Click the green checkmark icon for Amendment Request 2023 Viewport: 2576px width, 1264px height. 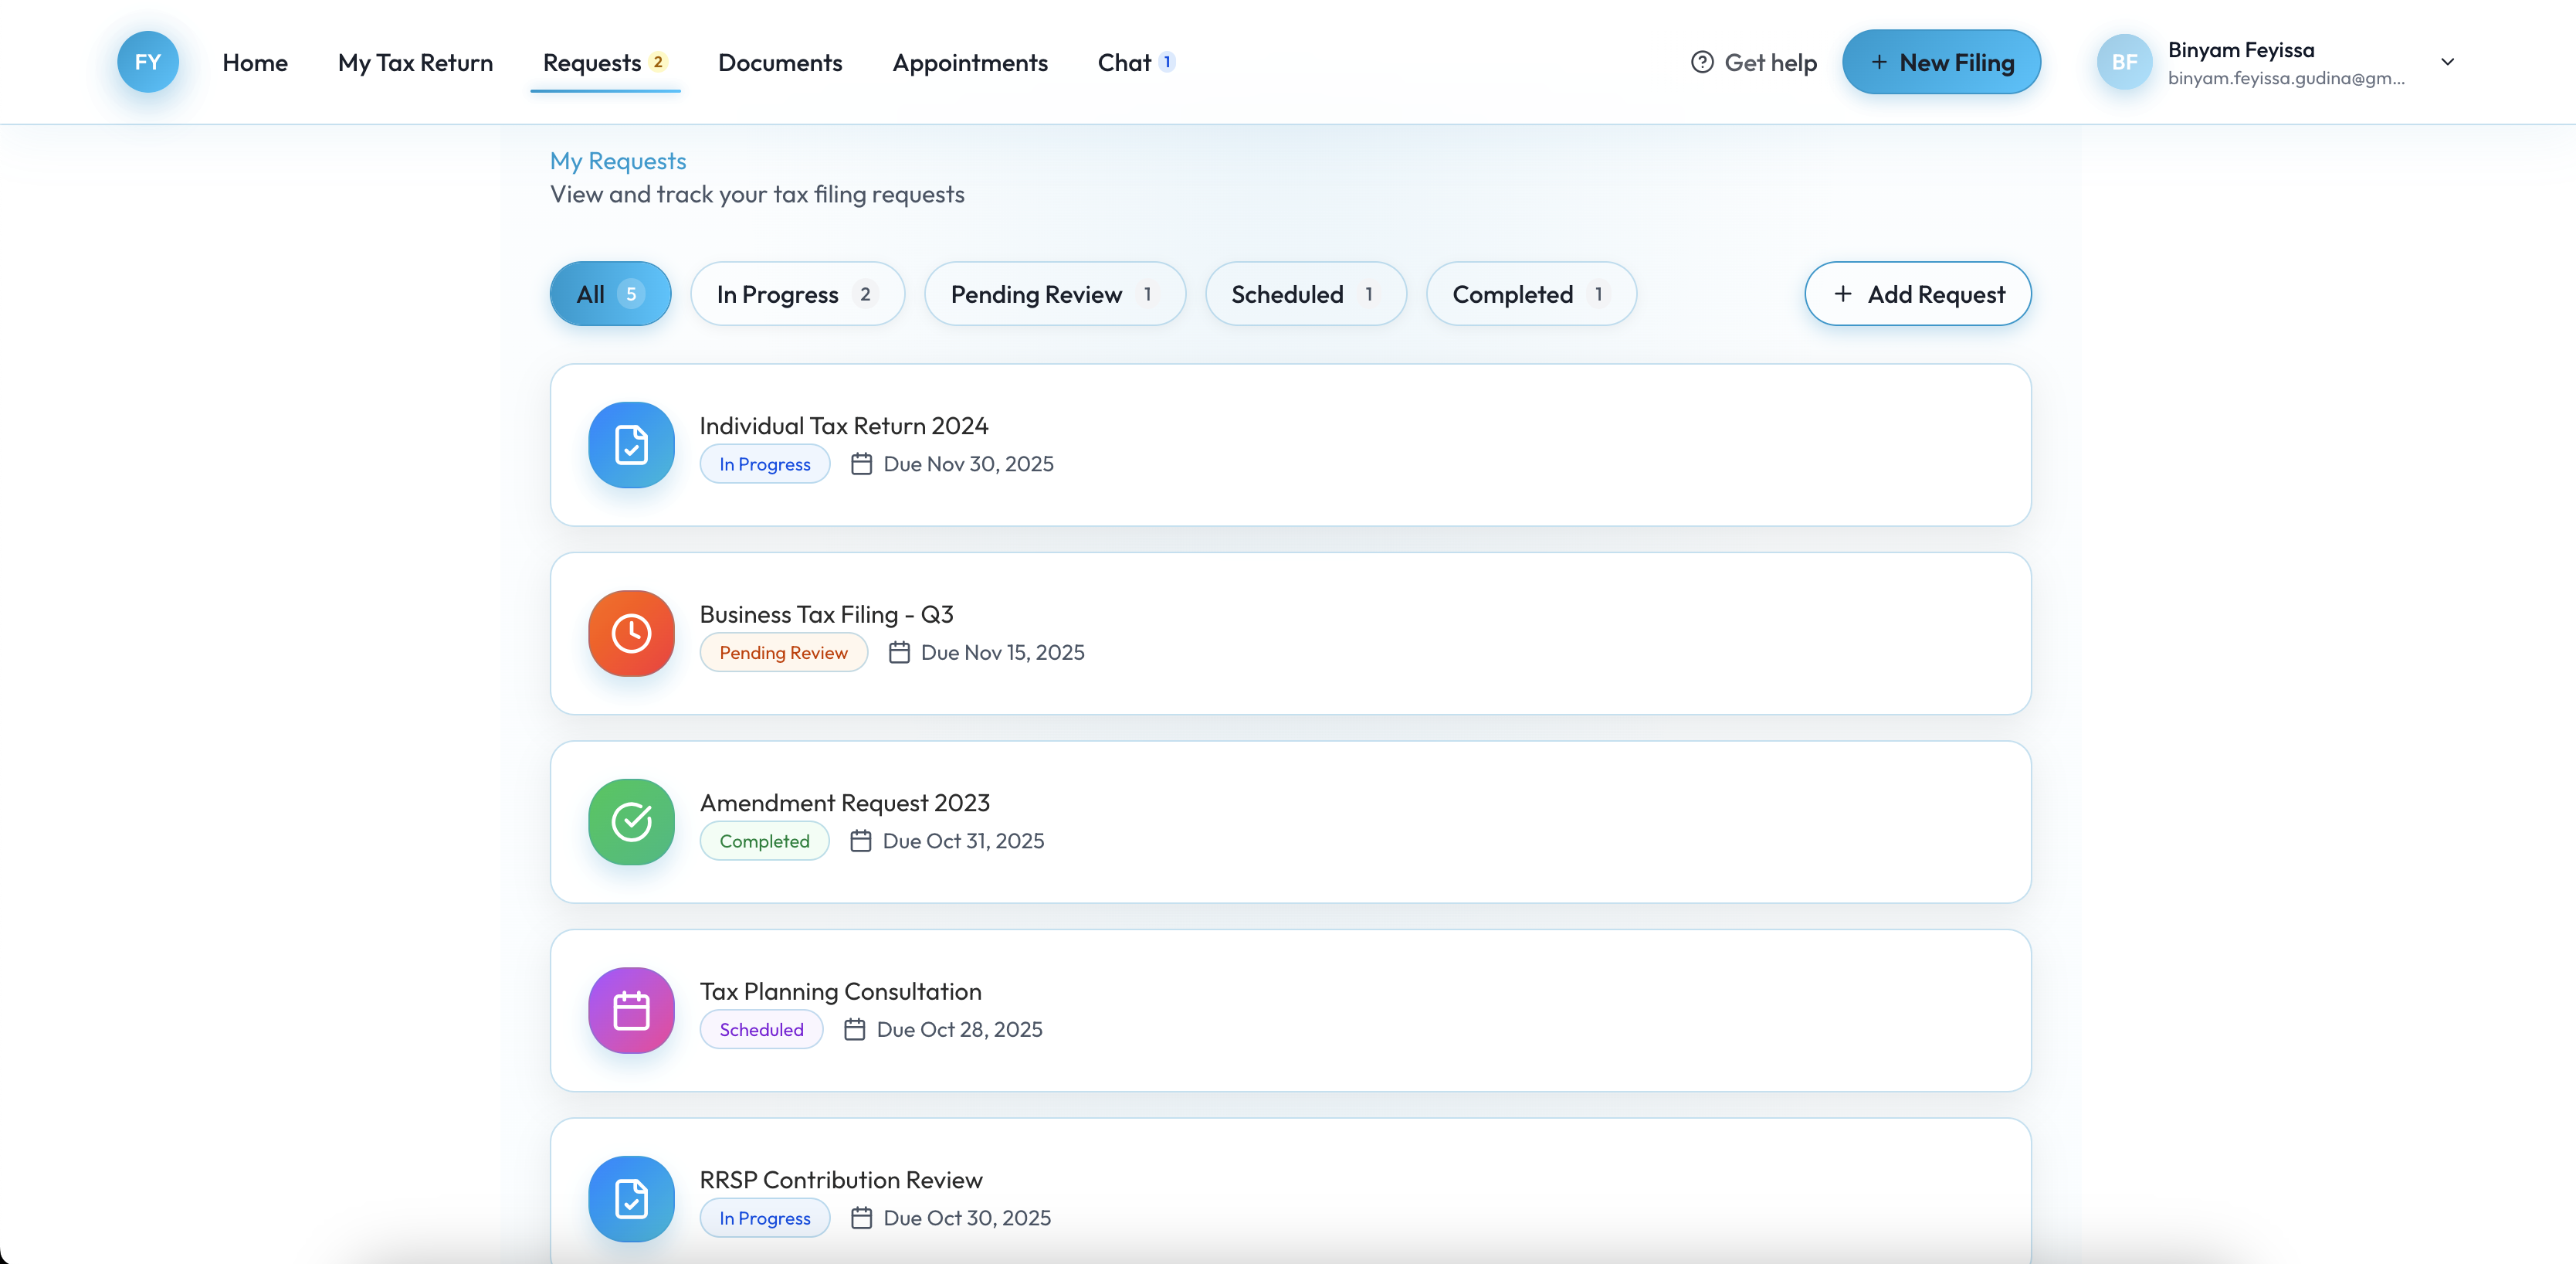tap(631, 821)
